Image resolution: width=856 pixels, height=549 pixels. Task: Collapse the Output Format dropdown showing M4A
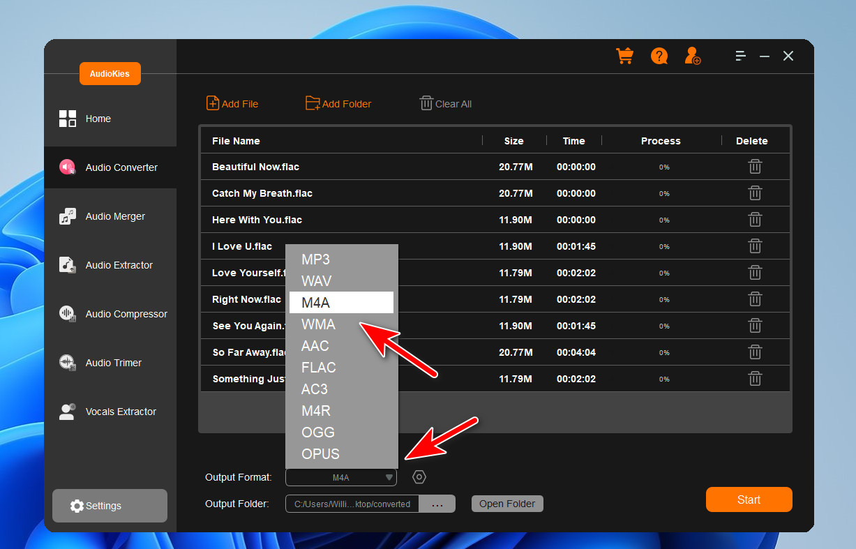tap(341, 478)
